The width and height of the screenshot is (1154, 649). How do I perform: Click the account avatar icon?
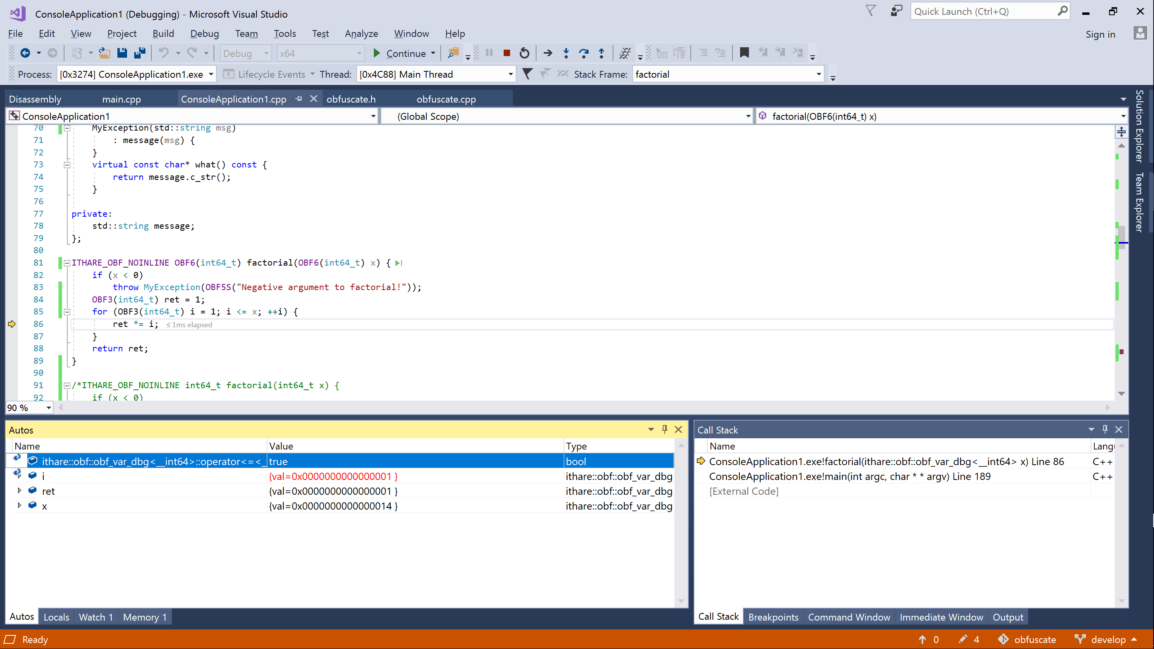pyautogui.click(x=1140, y=33)
